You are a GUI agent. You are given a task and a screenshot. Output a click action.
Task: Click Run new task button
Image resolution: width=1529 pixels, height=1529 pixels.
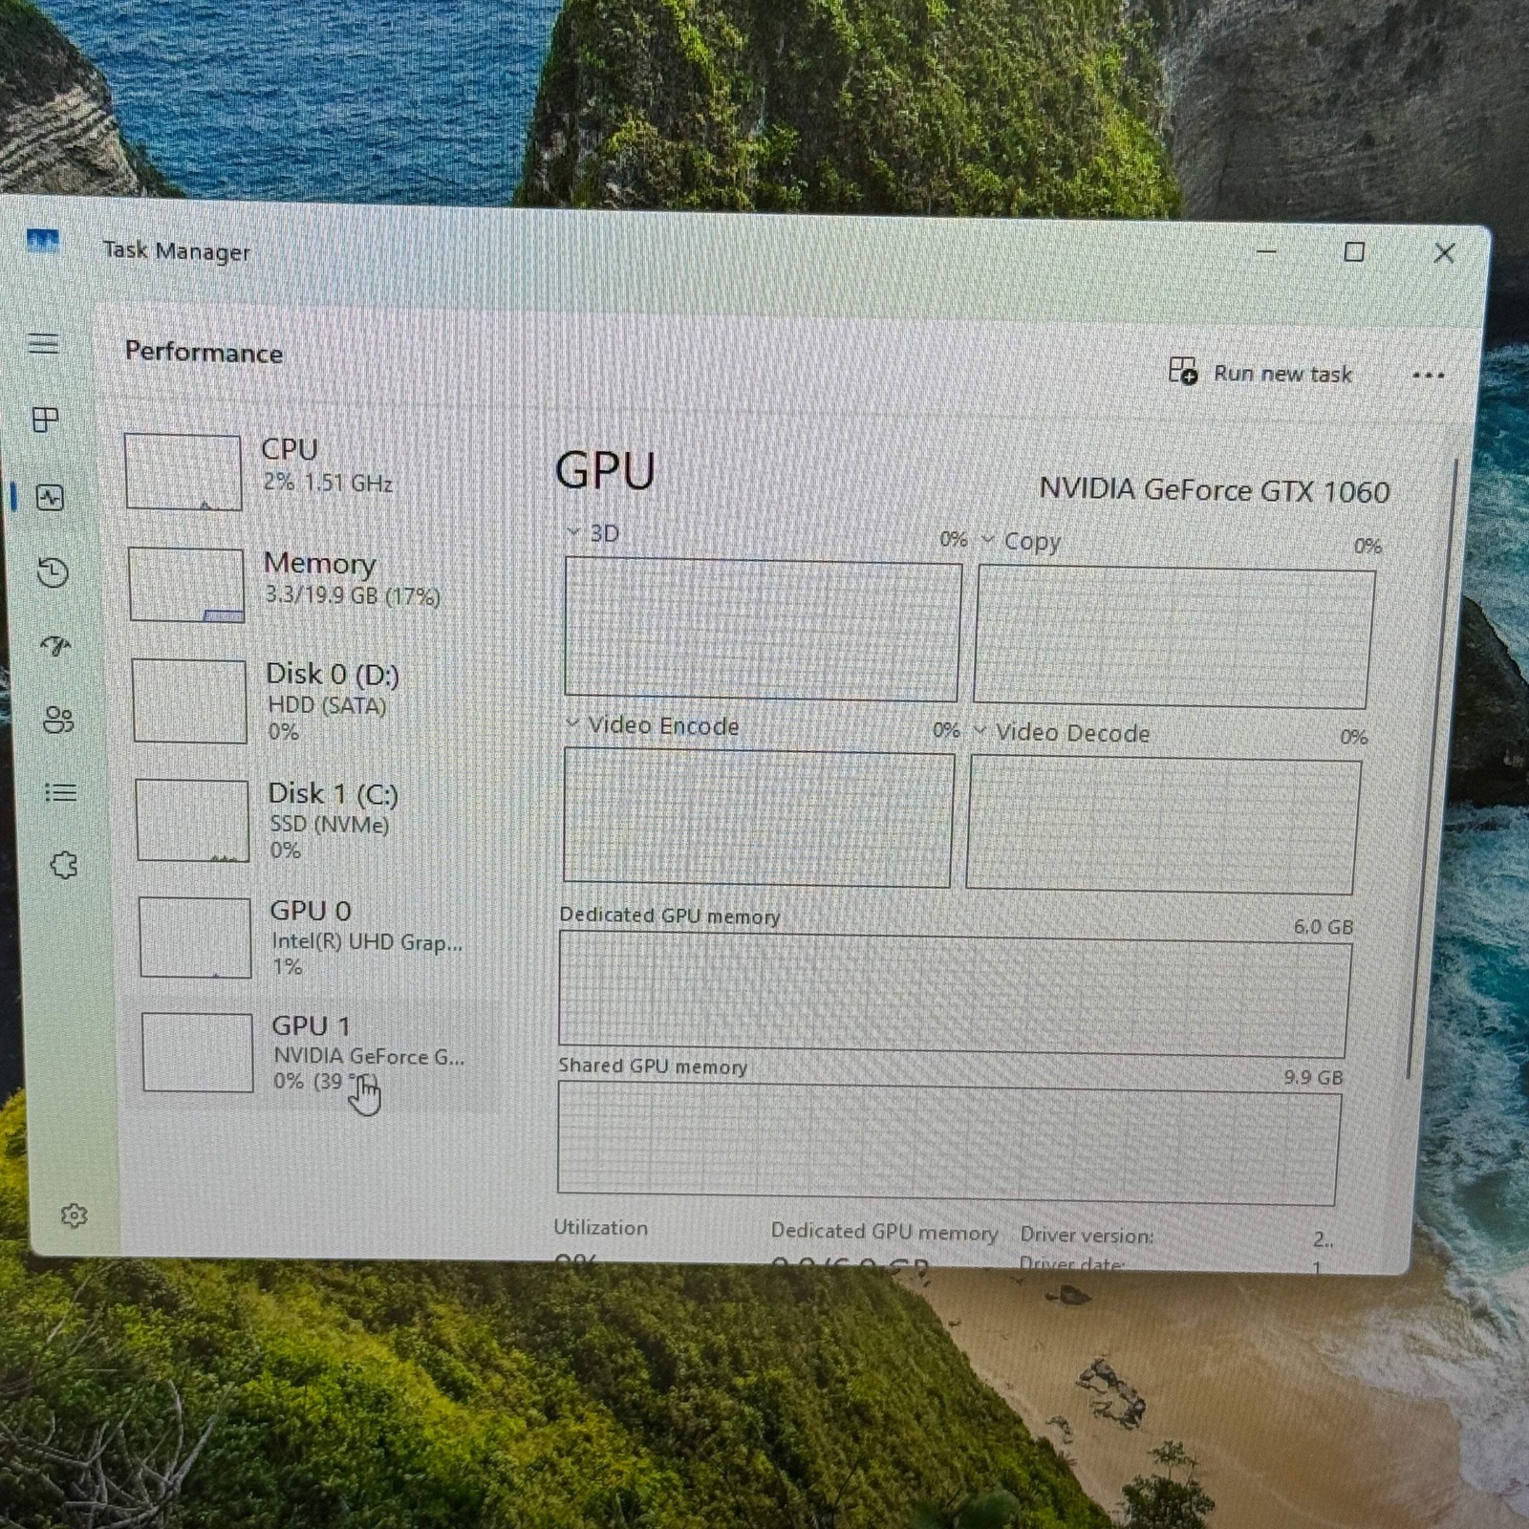click(x=1260, y=372)
